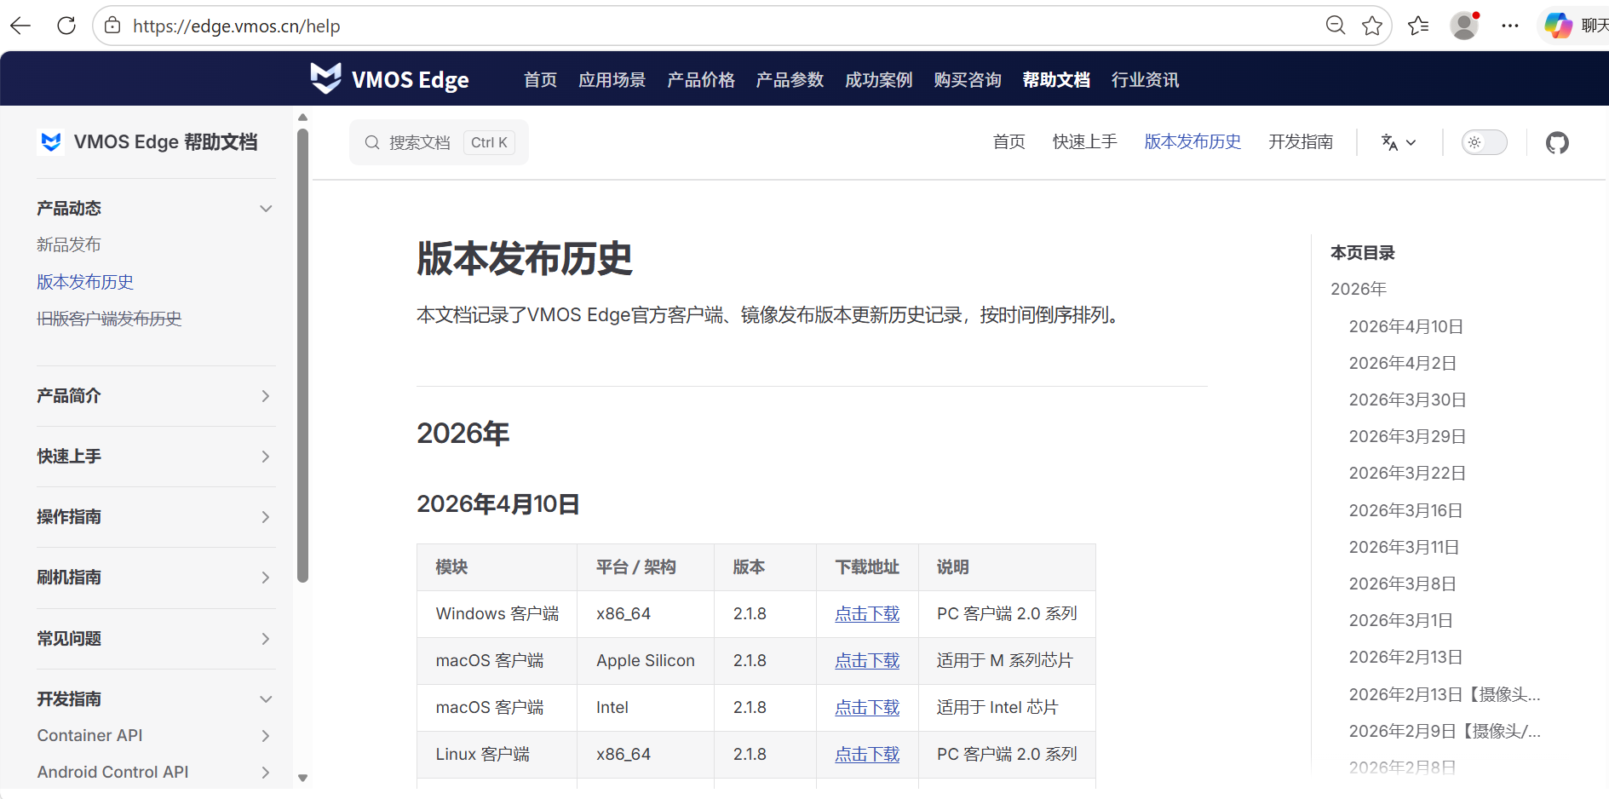Open 首页 in the dark top navigation
1609x799 pixels.
pyautogui.click(x=540, y=79)
